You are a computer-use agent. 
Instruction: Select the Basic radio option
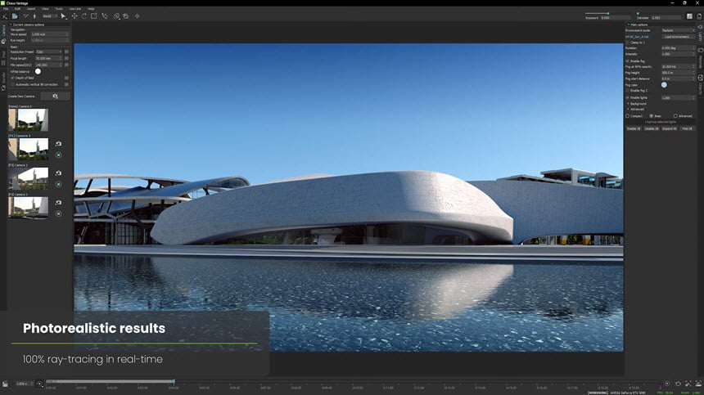[x=652, y=116]
